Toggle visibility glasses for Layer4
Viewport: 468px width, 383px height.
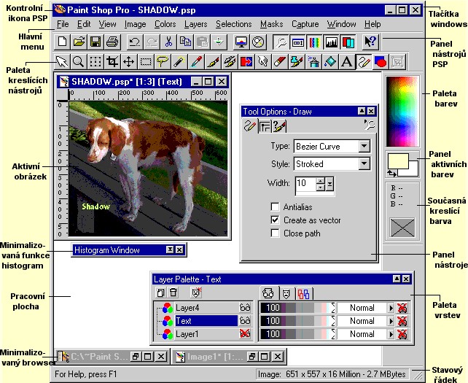pyautogui.click(x=244, y=308)
